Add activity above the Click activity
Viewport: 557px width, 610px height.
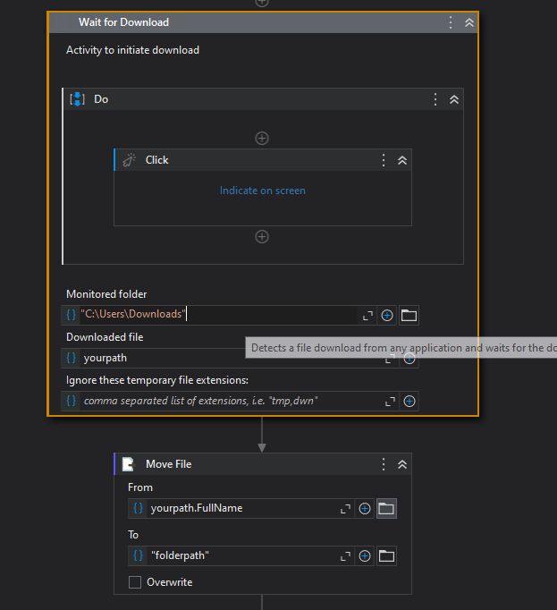click(x=262, y=138)
